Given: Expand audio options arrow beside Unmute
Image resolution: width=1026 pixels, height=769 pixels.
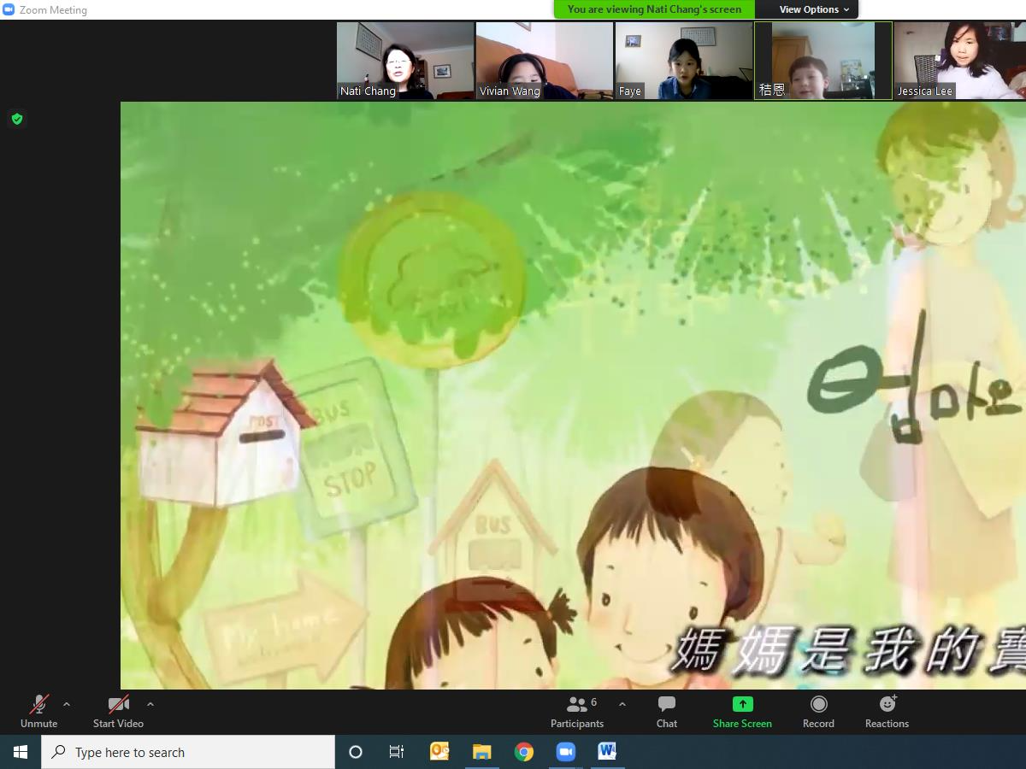Looking at the screenshot, I should 67,704.
